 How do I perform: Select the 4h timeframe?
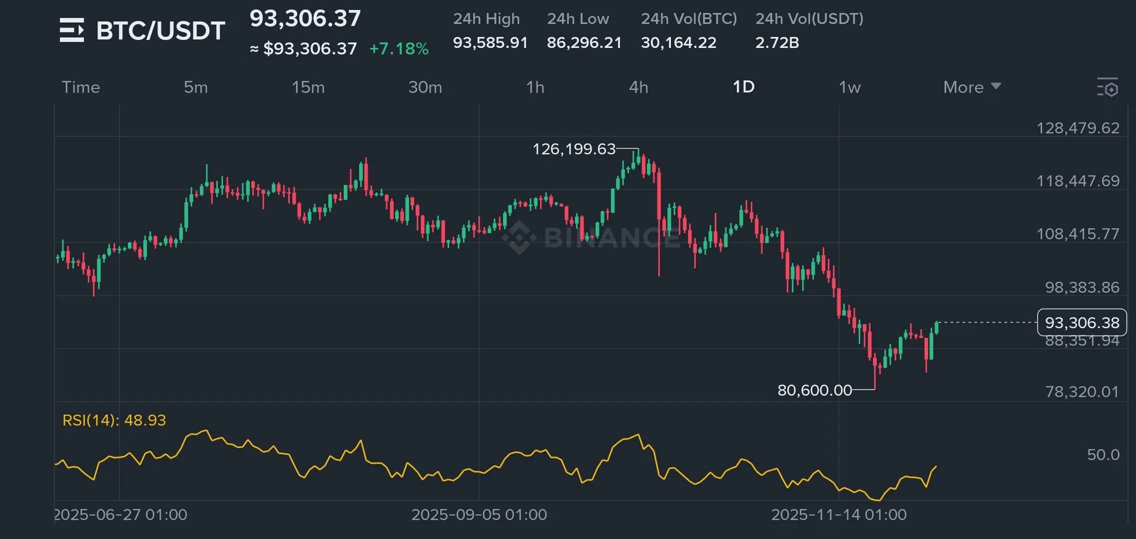638,87
